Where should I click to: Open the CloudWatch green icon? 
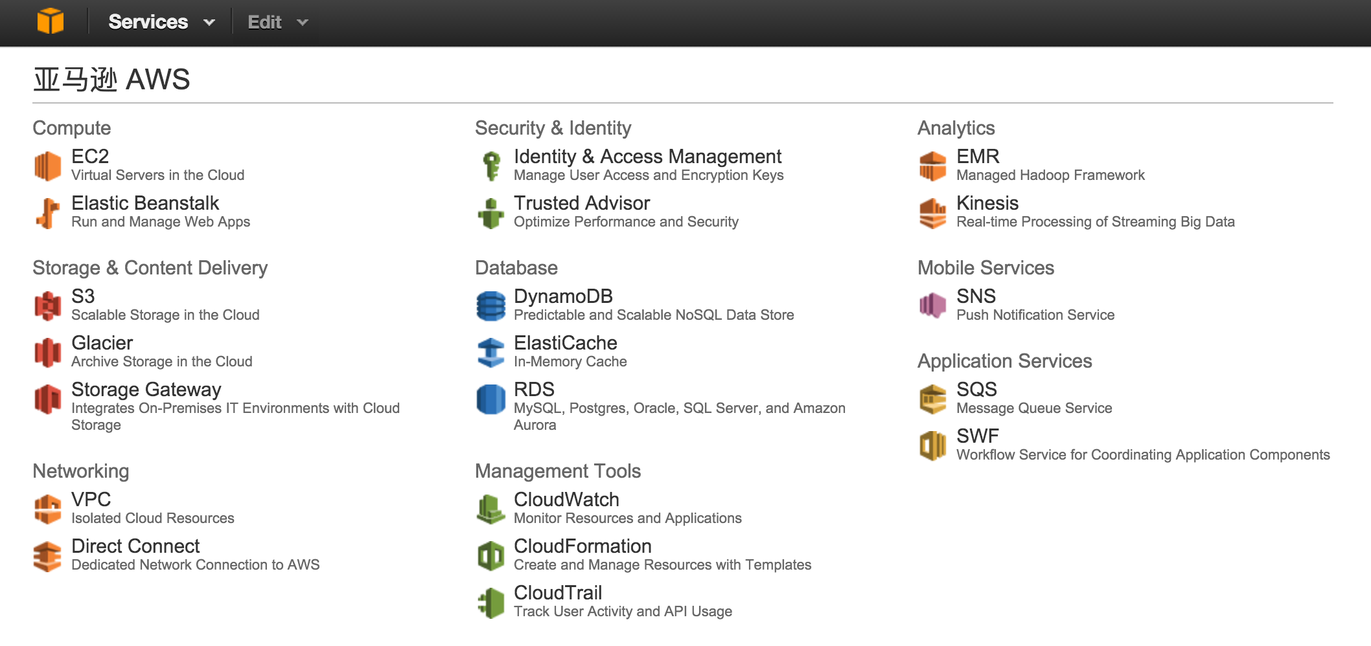click(490, 509)
